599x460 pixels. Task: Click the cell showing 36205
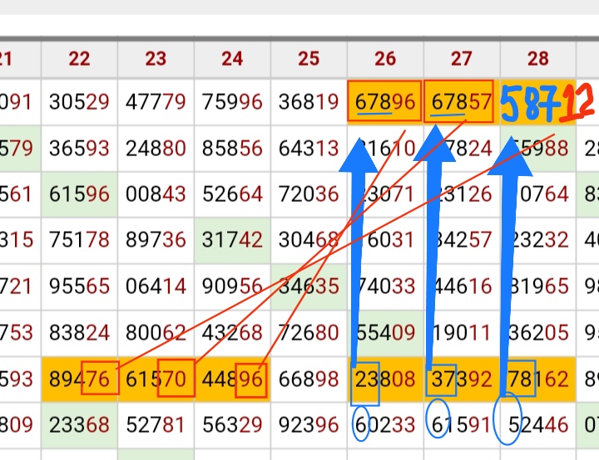tap(538, 333)
